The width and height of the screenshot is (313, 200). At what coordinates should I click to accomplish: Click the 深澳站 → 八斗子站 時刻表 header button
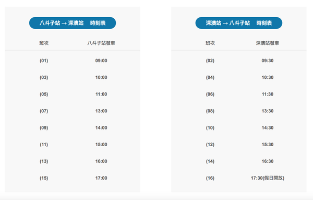[x=239, y=23]
